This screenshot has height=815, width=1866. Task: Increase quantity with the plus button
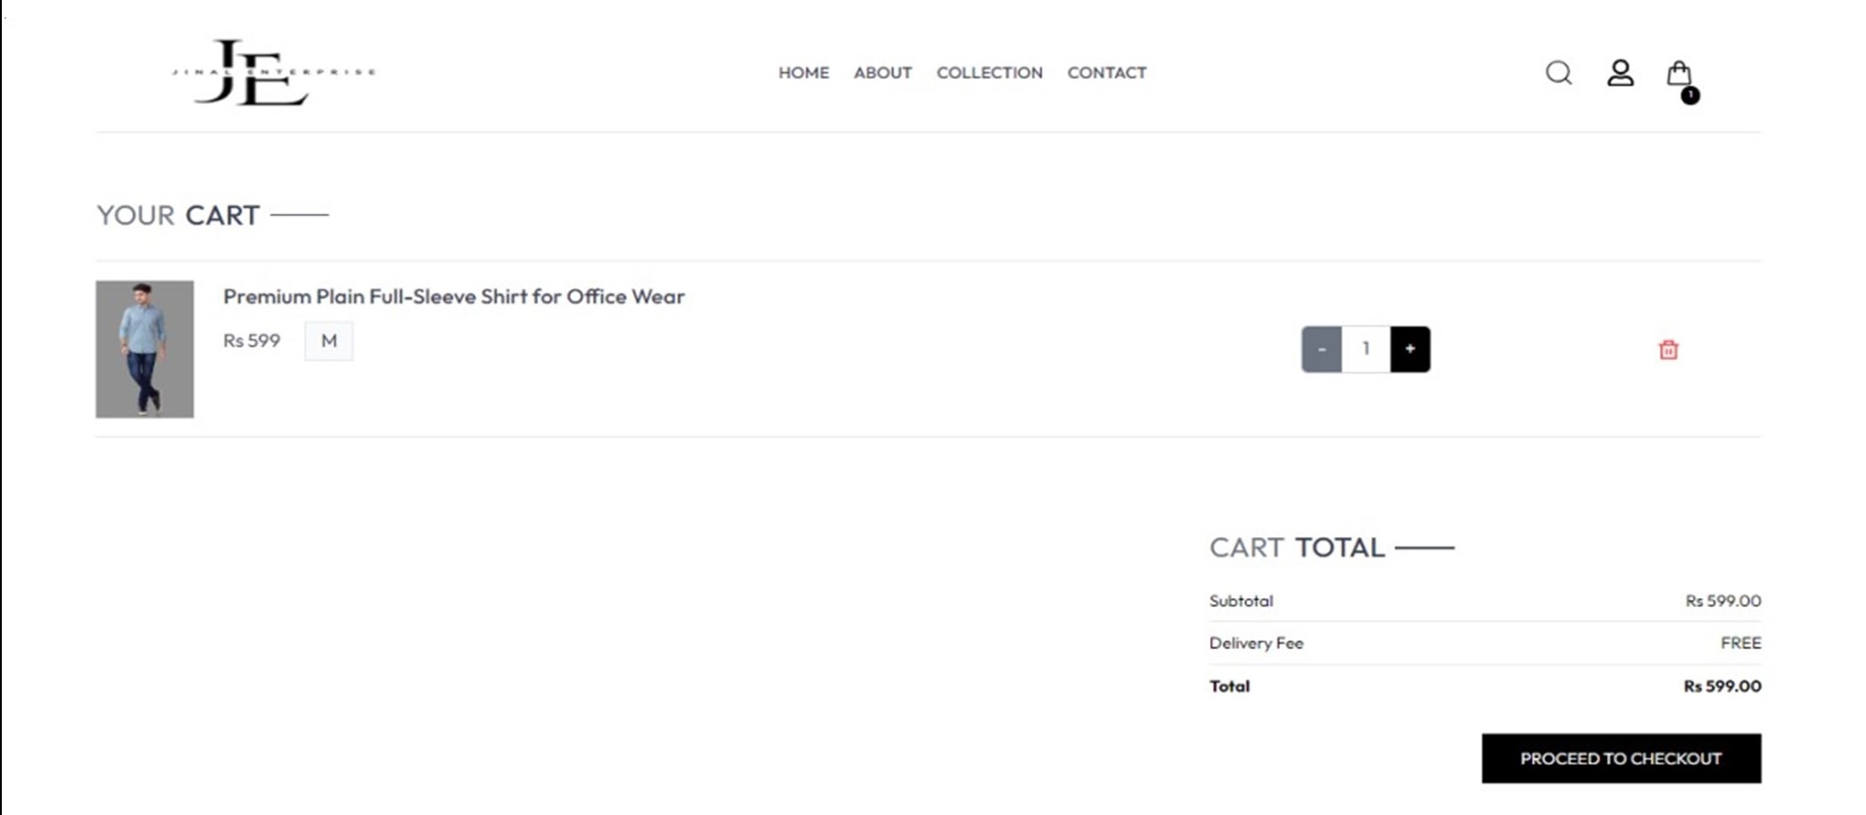coord(1410,349)
